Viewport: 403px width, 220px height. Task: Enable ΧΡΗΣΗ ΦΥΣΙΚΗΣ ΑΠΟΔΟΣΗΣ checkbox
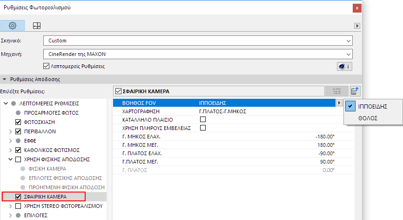18,159
